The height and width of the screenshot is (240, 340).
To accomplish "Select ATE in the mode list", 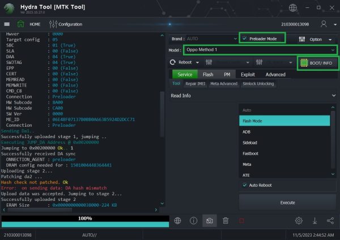I will click(284, 175).
